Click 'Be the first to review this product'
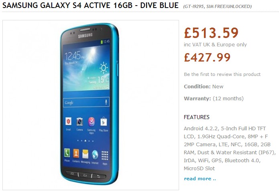The image size is (279, 191). click(222, 74)
